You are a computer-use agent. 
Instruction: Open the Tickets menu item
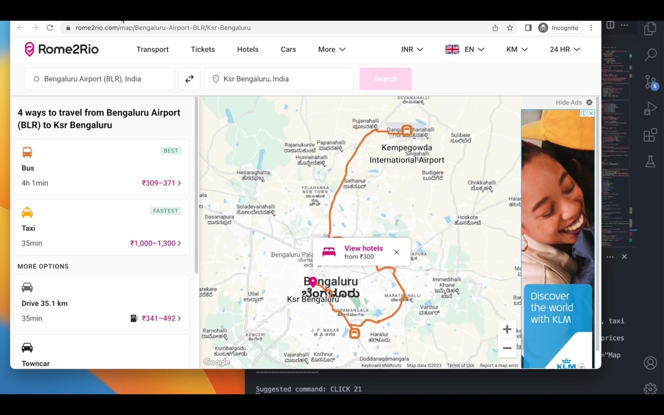pyautogui.click(x=203, y=49)
